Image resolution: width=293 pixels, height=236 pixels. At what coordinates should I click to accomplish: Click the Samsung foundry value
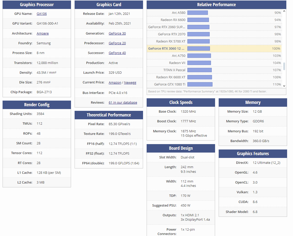(44, 43)
